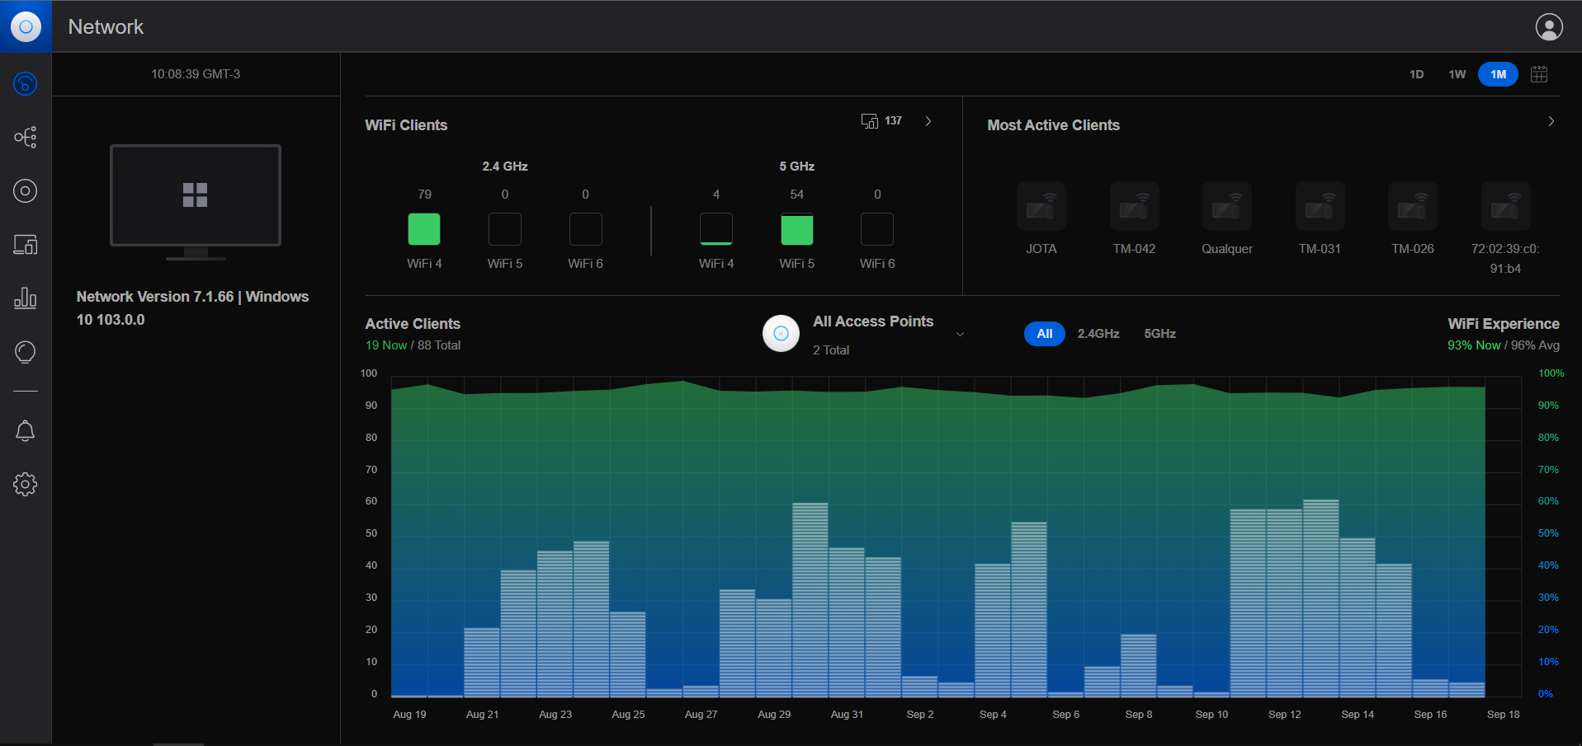The width and height of the screenshot is (1582, 746).
Task: Click the green 2.4 GHz WiFi 4 swatch
Action: point(424,229)
